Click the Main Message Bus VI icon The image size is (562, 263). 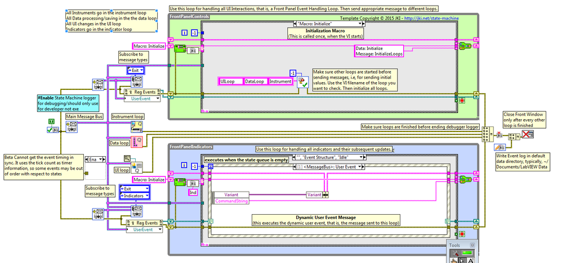(x=72, y=126)
